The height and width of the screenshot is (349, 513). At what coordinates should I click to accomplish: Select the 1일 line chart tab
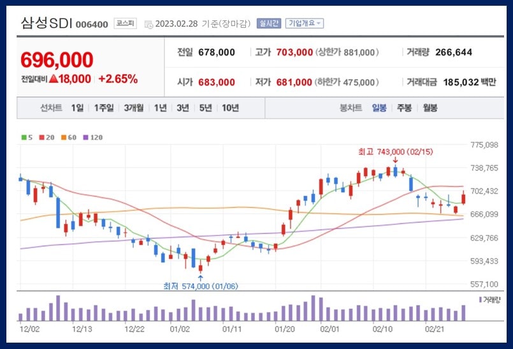click(77, 108)
